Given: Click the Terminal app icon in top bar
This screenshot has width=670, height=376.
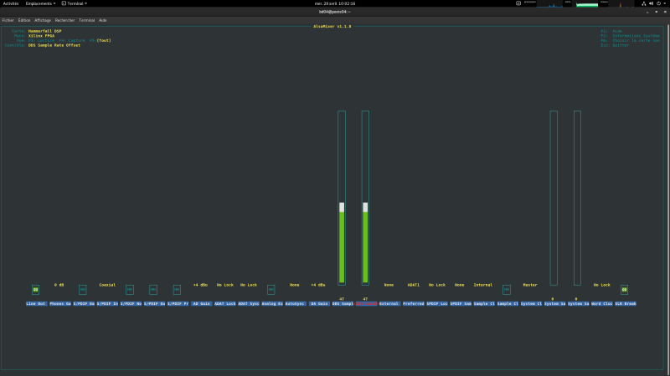Looking at the screenshot, I should pos(64,3).
